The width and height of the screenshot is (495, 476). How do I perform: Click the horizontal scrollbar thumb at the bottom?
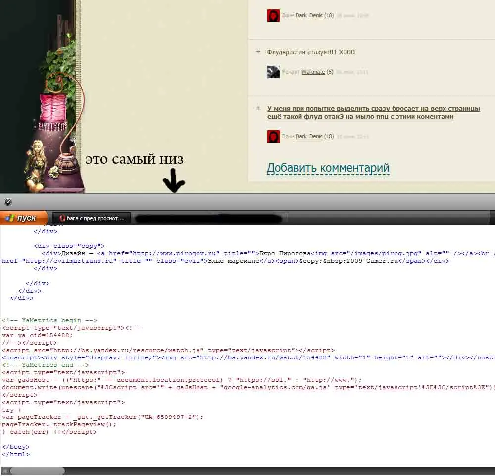[x=37, y=471]
